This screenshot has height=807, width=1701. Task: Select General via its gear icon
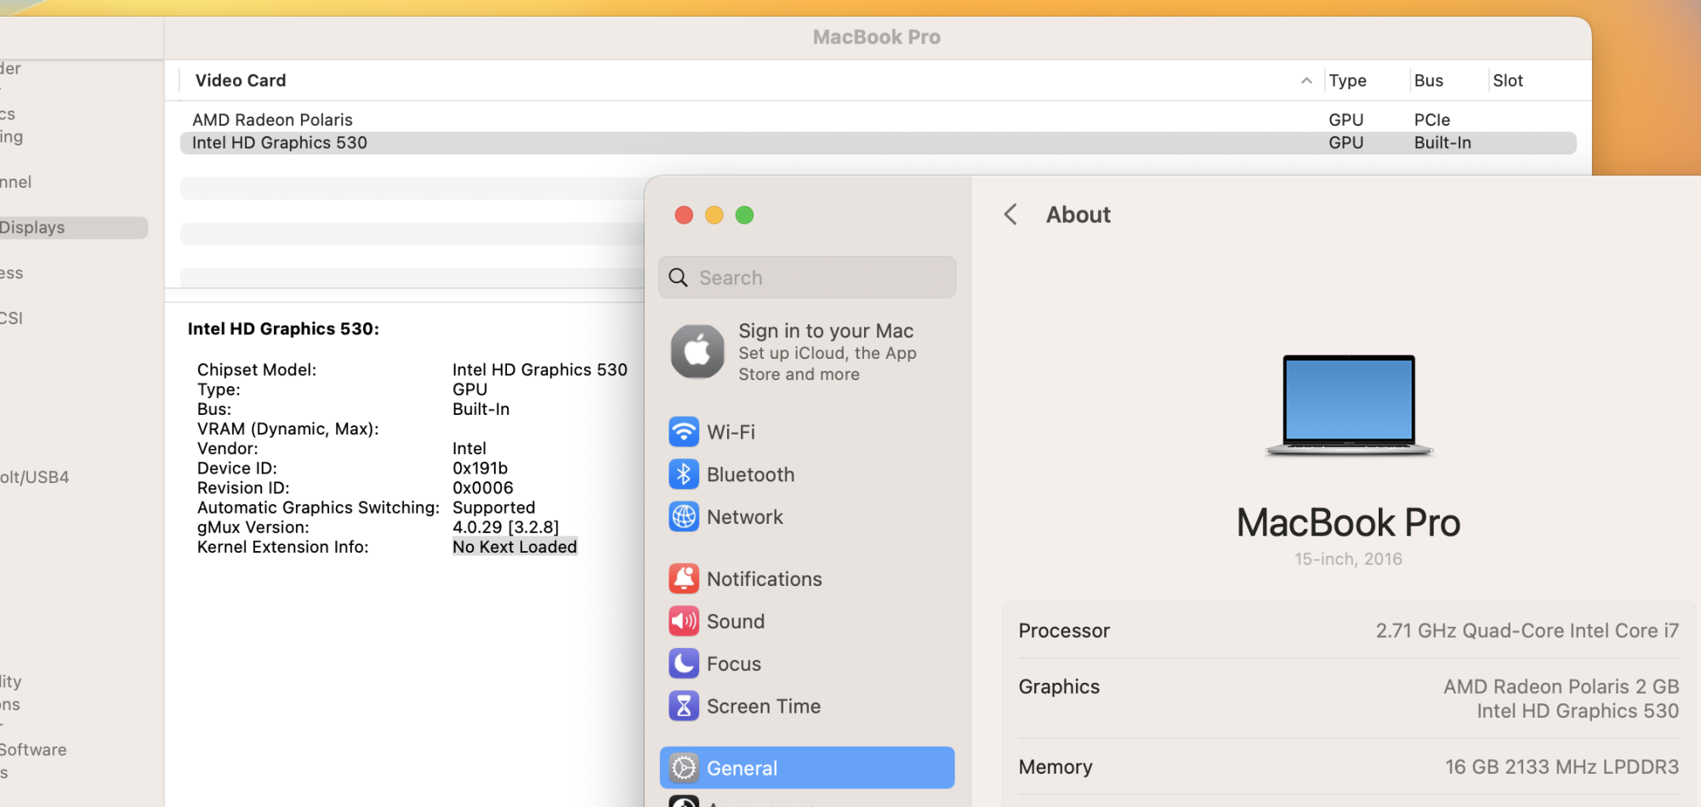pos(684,769)
